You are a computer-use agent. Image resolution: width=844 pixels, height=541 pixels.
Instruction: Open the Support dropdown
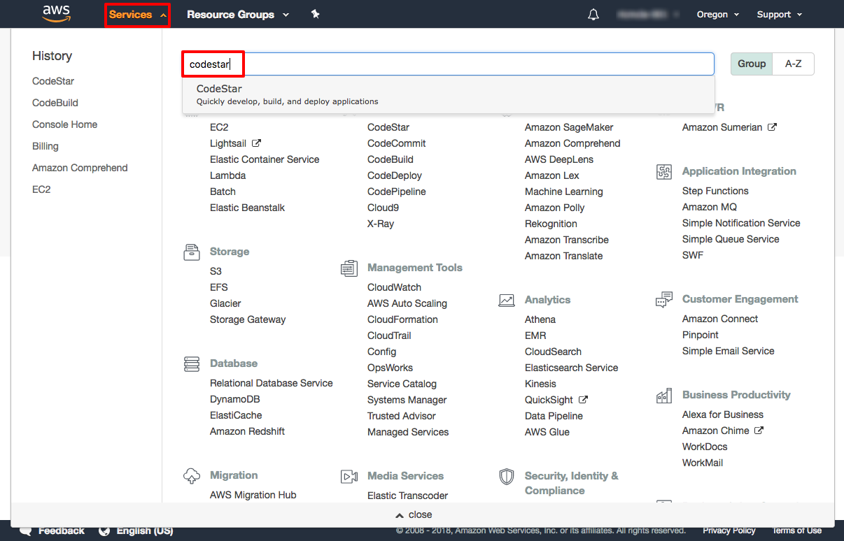779,14
